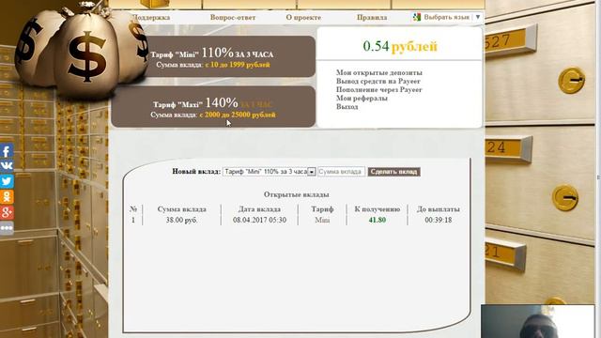This screenshot has width=601, height=338.
Task: Share through the Google Plus icon
Action: (7, 212)
